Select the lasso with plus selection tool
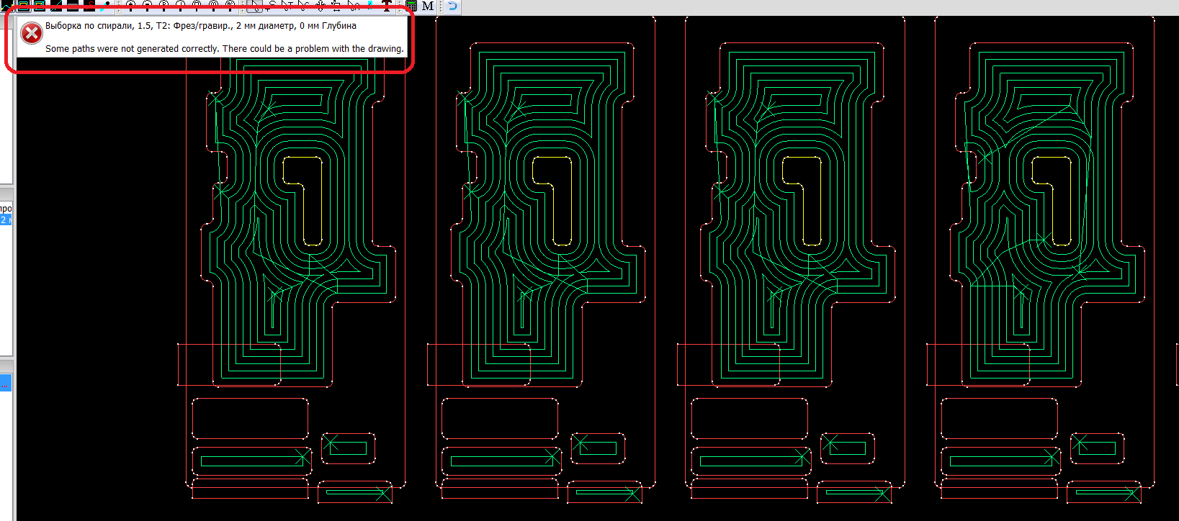1179x521 pixels. 271,6
